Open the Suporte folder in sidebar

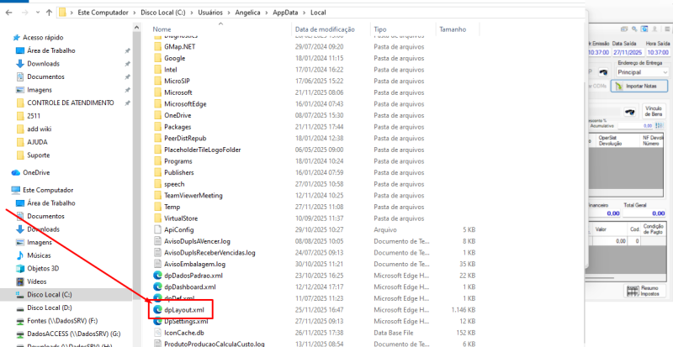pos(38,155)
